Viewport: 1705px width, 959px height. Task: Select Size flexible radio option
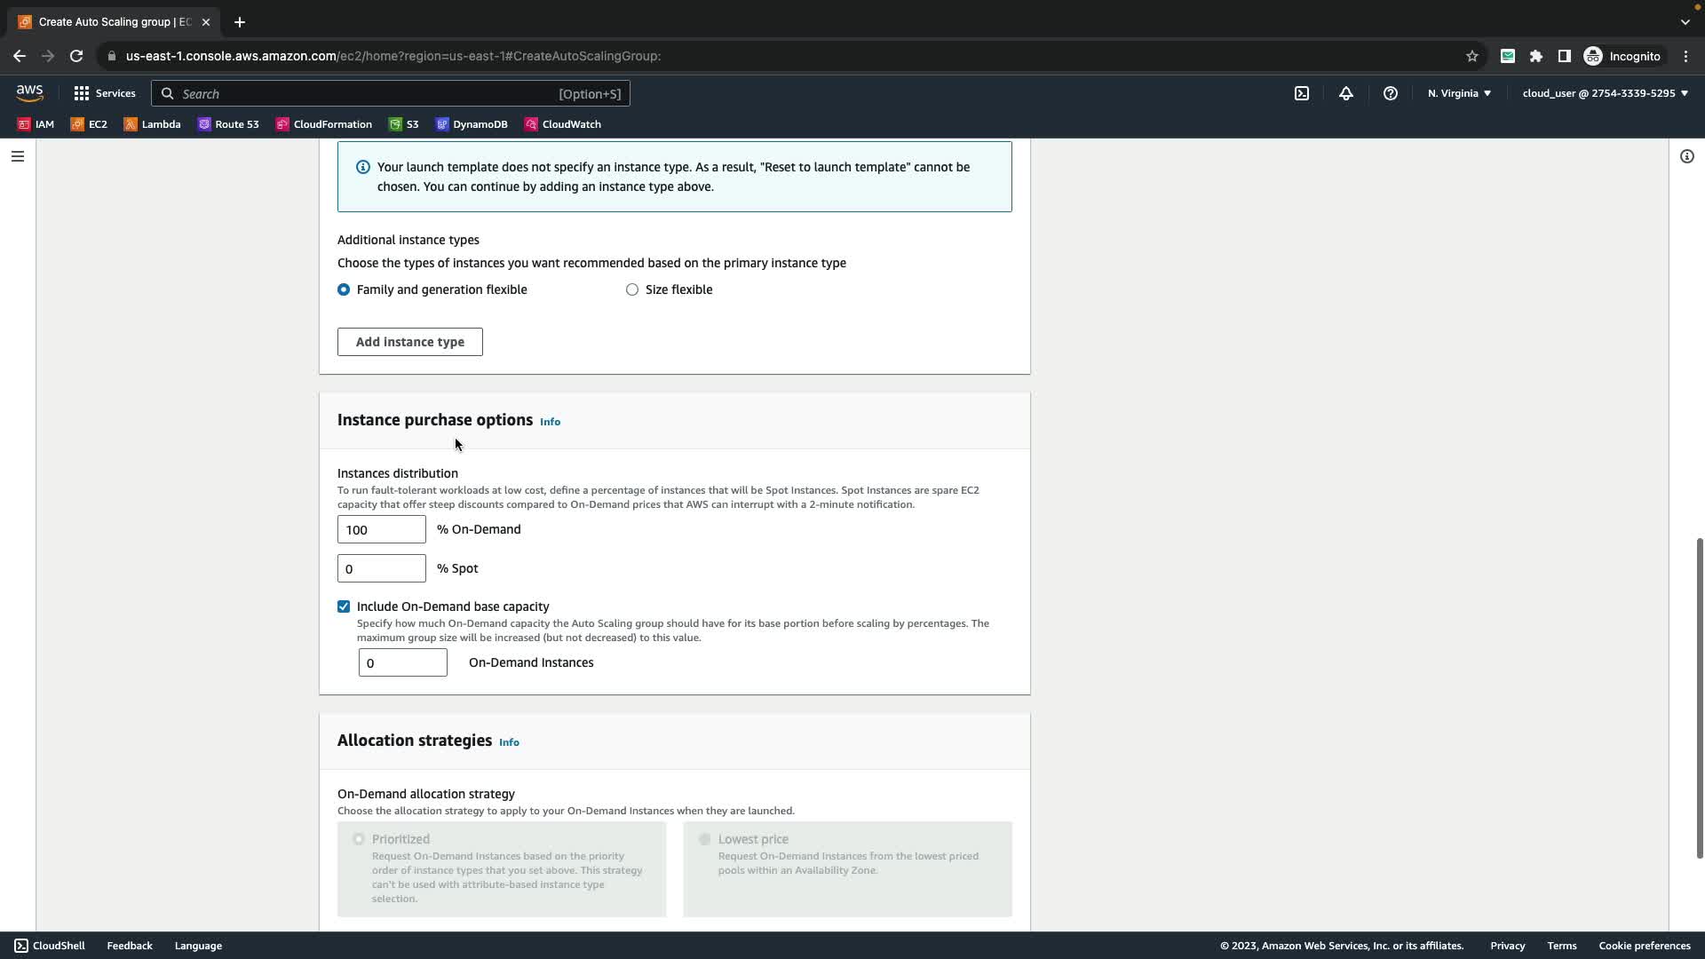tap(632, 289)
